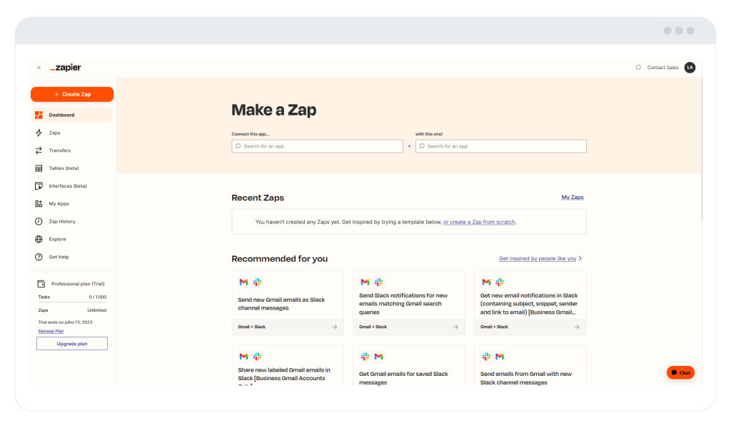The height and width of the screenshot is (428, 731).
Task: Open Zaps in the sidebar
Action: click(72, 133)
